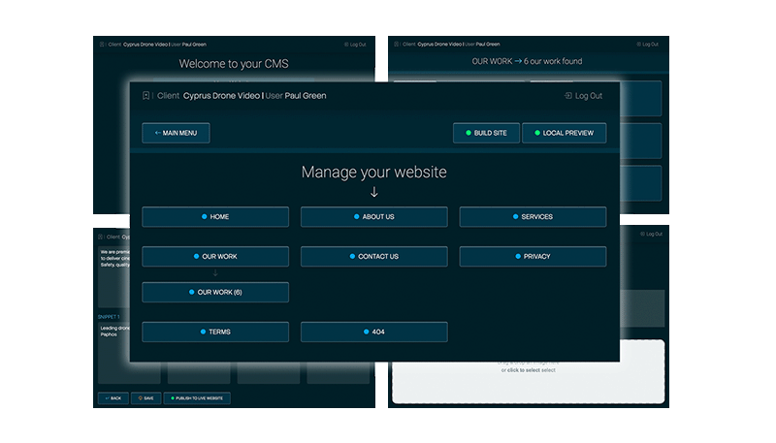Click BACK in the bottom-left background window
Viewport: 776px width, 443px height.
(113, 398)
